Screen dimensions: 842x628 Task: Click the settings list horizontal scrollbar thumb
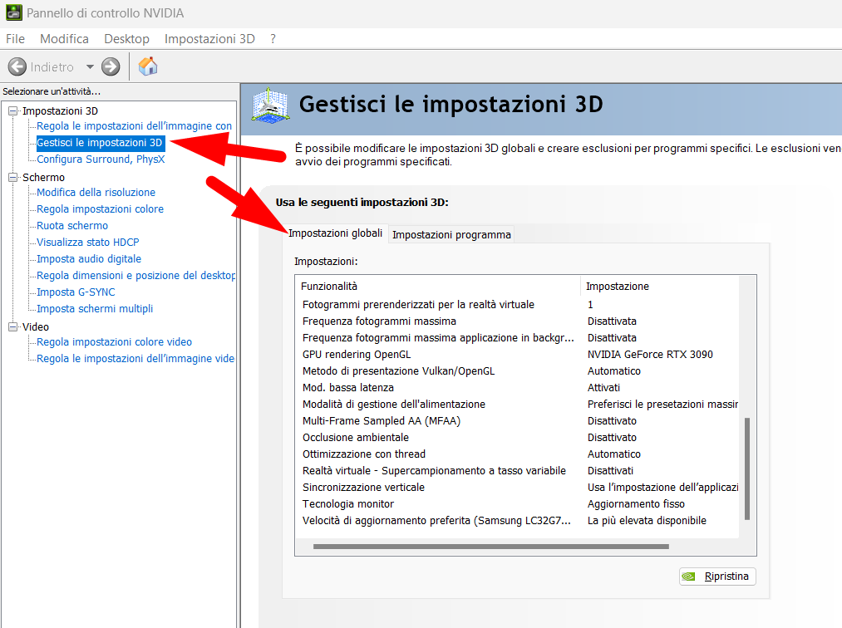pos(490,547)
